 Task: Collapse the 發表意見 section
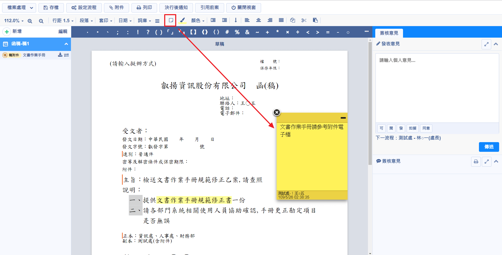[496, 44]
